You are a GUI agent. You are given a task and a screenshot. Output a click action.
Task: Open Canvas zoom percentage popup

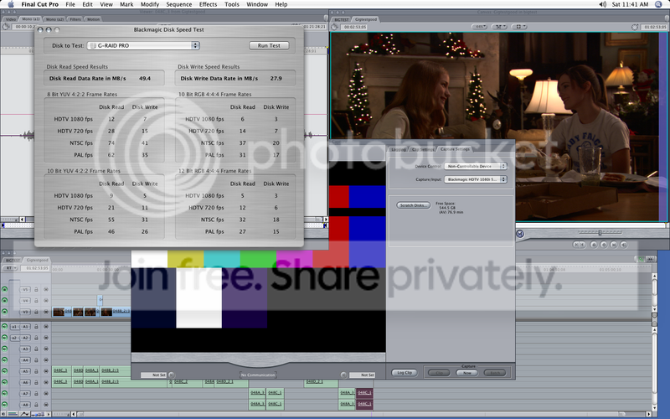(479, 27)
